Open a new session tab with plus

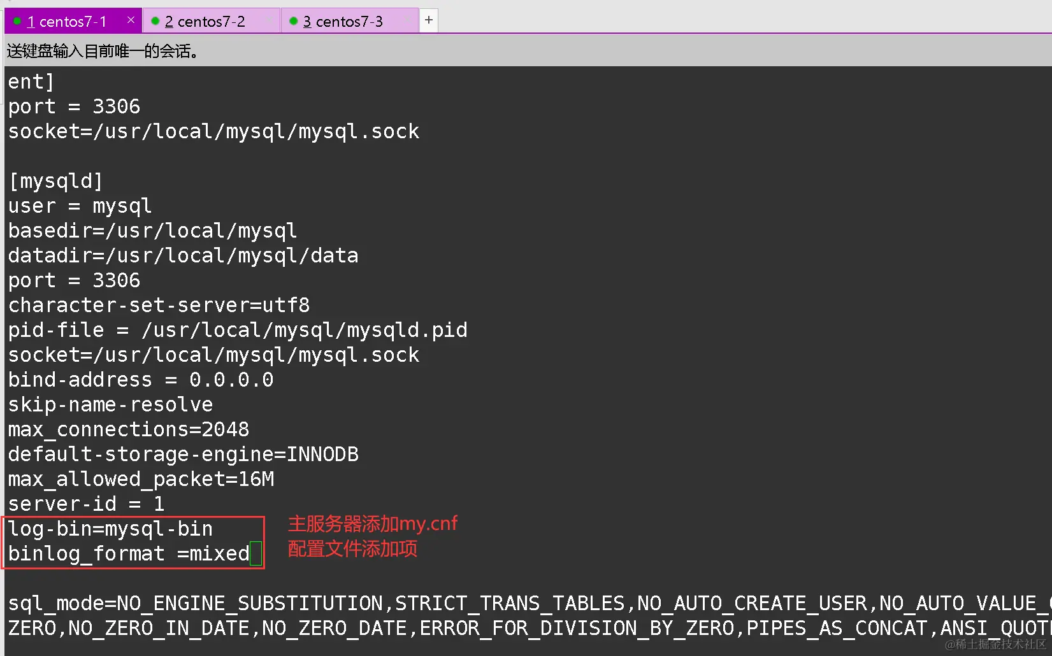tap(429, 20)
